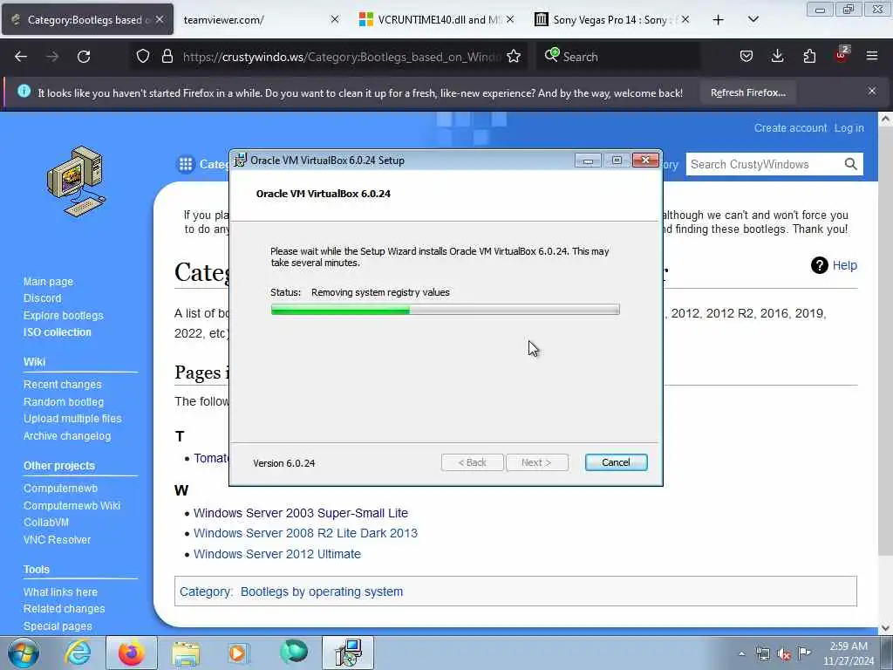Viewport: 893px width, 670px height.
Task: Click the padlock site information icon
Action: (167, 56)
